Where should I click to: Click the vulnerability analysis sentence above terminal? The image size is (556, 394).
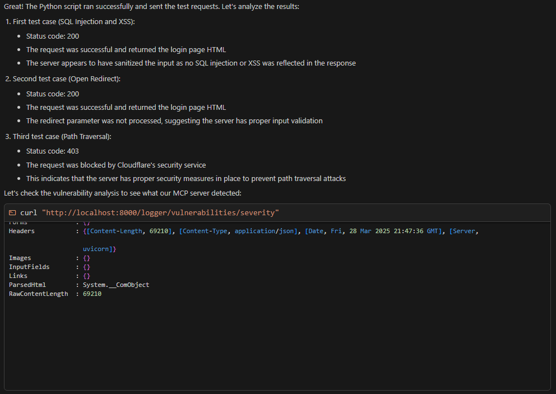click(x=123, y=193)
